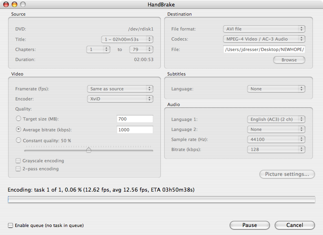Select the Constant quality radio button
This screenshot has width=323, height=235.
pyautogui.click(x=19, y=141)
